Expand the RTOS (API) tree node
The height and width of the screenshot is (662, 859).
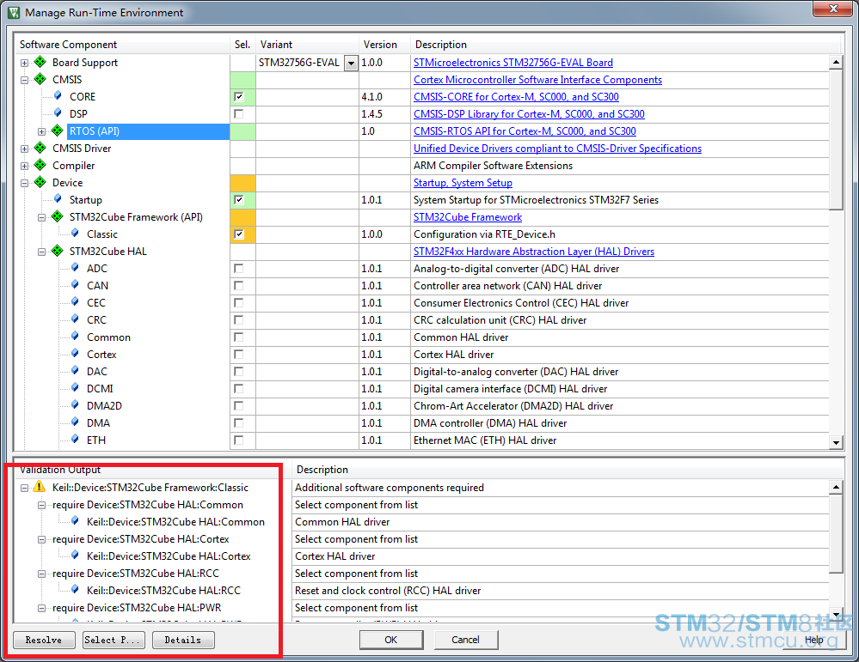pos(41,131)
